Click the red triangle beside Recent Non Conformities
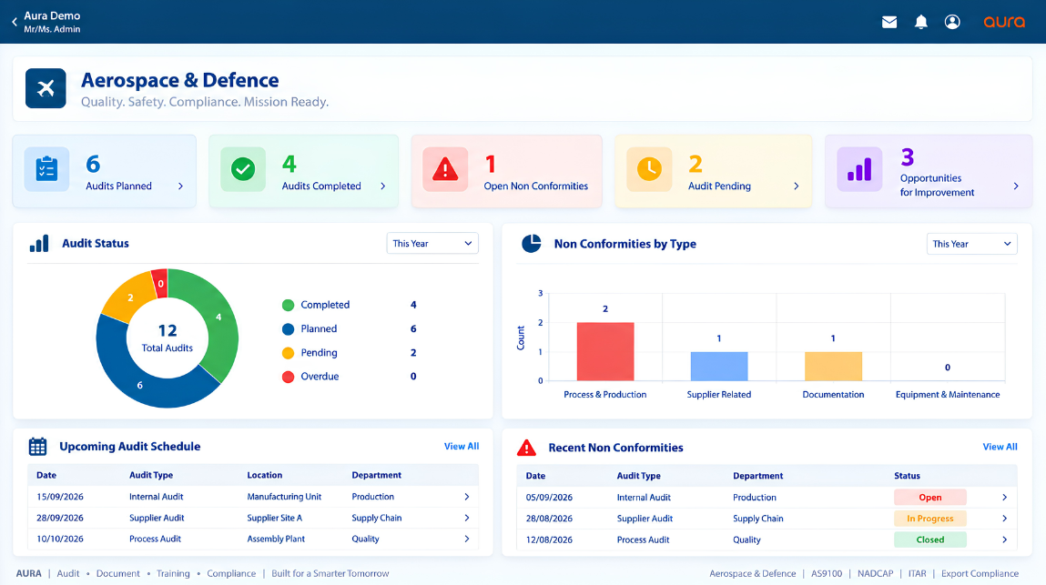The image size is (1046, 585). [x=526, y=448]
